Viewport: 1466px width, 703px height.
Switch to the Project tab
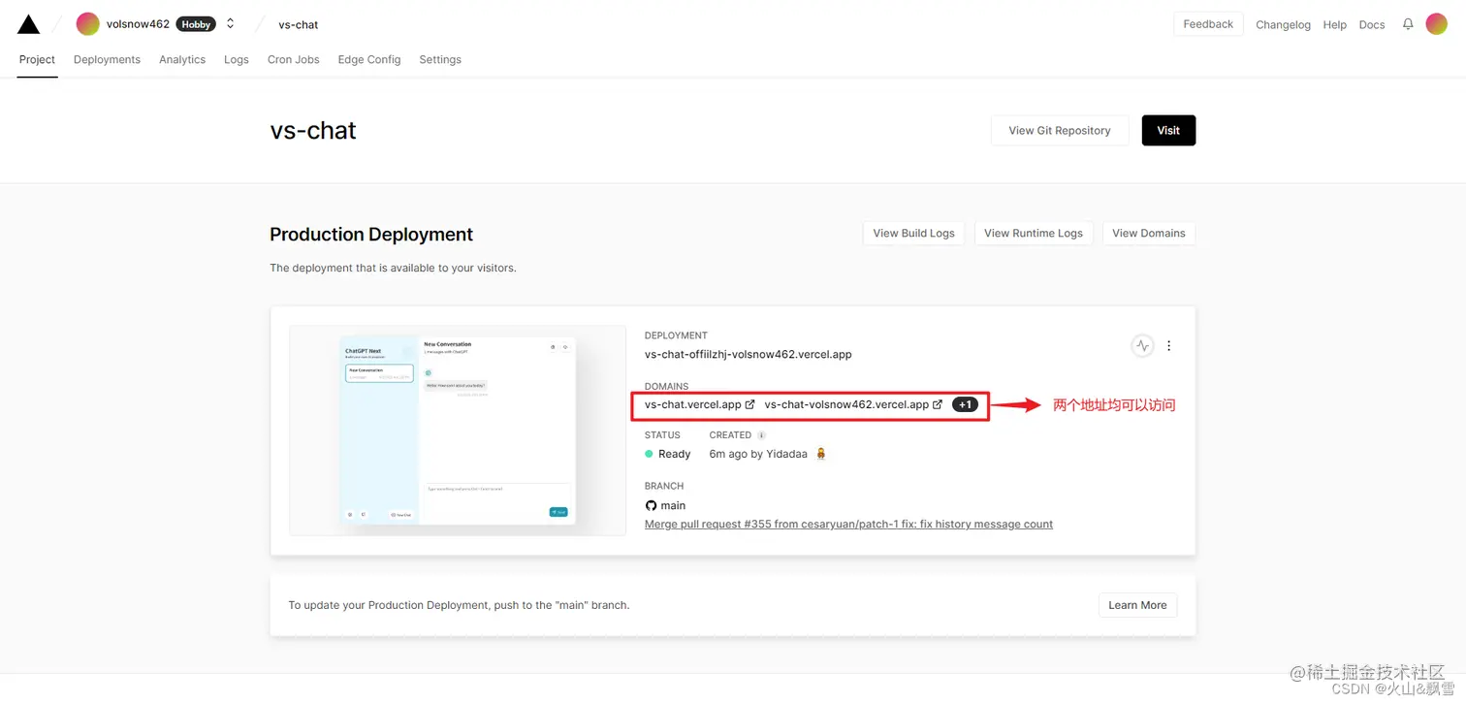click(38, 59)
